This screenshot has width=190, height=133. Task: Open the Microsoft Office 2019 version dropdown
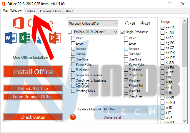(x=93, y=23)
